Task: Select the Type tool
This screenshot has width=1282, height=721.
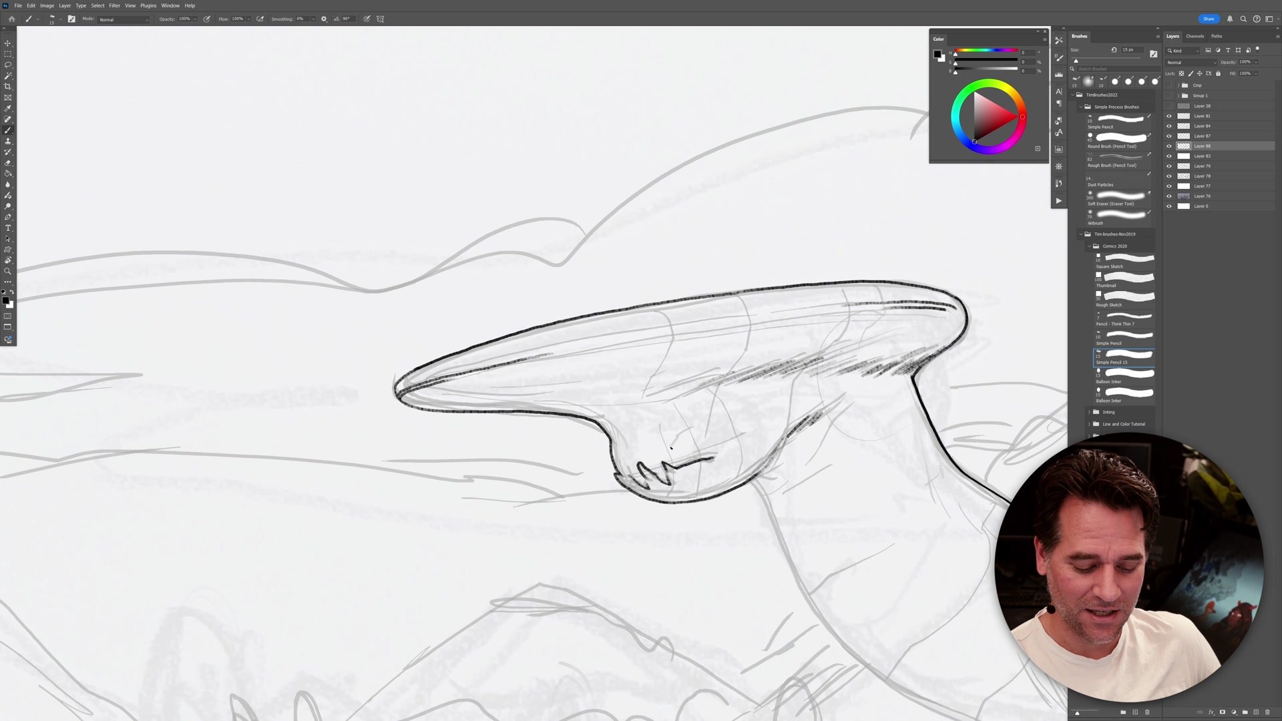Action: [x=8, y=228]
